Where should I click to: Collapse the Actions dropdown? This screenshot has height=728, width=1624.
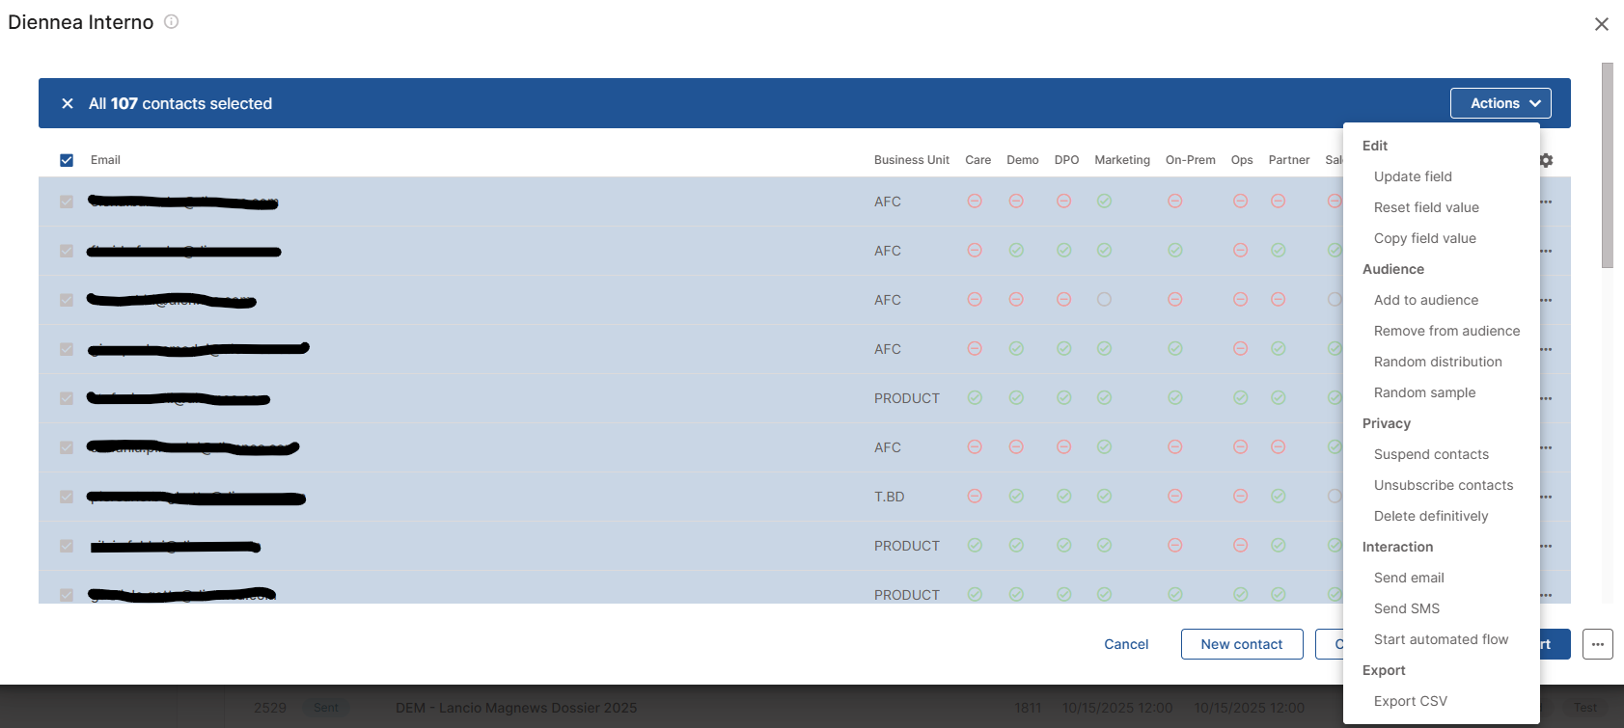click(1500, 103)
